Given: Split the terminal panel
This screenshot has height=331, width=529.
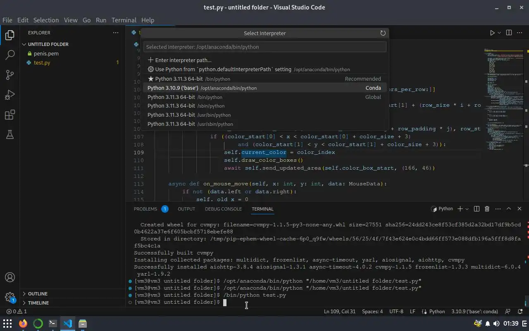Looking at the screenshot, I should point(477,209).
